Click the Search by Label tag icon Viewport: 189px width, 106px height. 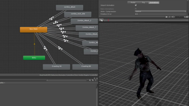click(x=93, y=80)
